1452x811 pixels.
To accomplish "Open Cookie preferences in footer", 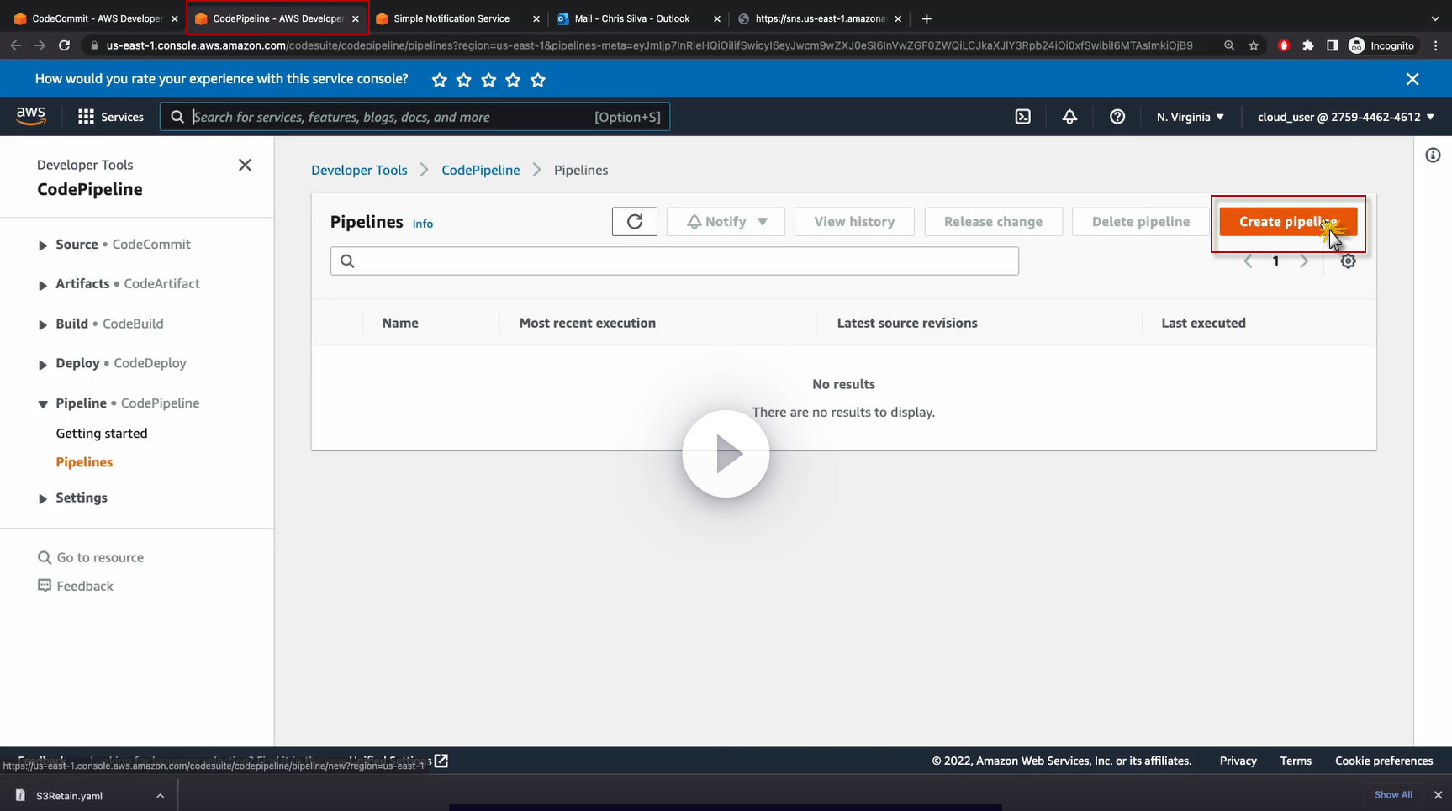I will click(1384, 761).
